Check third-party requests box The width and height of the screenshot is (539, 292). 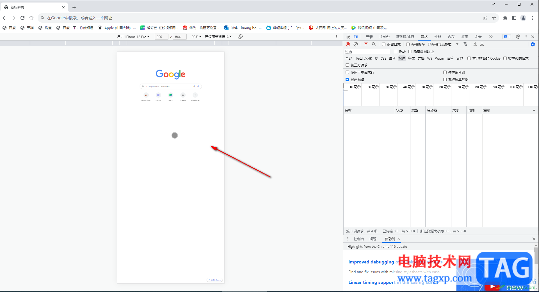[347, 65]
